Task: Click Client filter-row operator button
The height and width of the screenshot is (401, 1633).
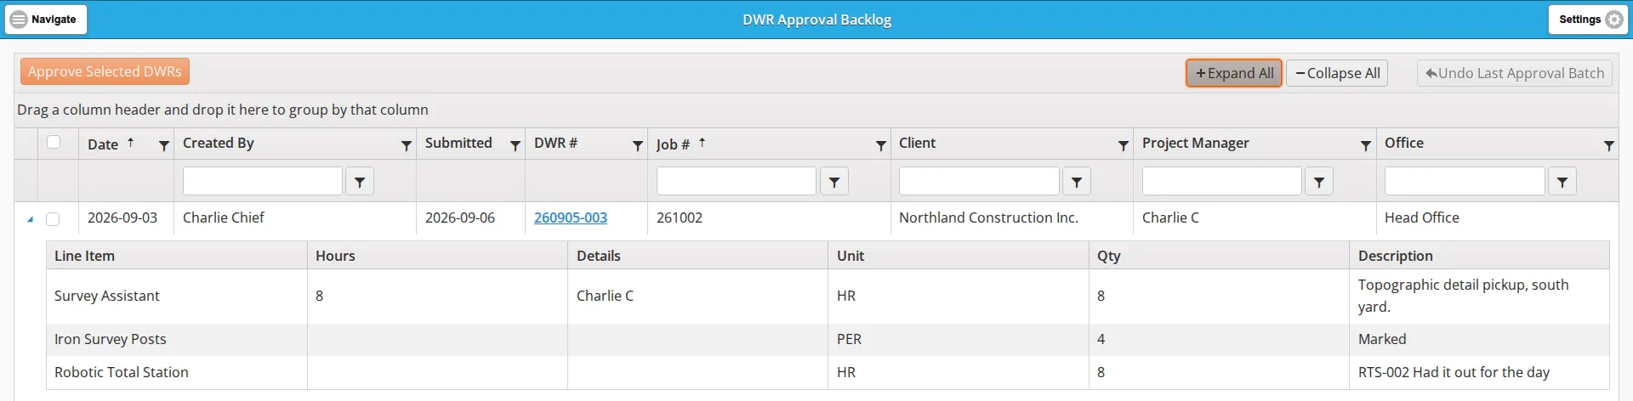Action: (x=1077, y=181)
